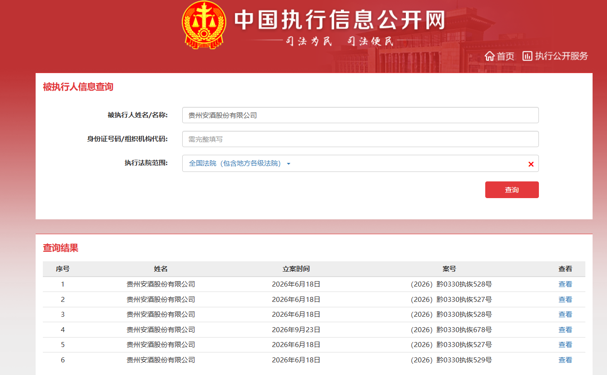Focus the 身份证号码/组织机构代码 input field

click(360, 139)
